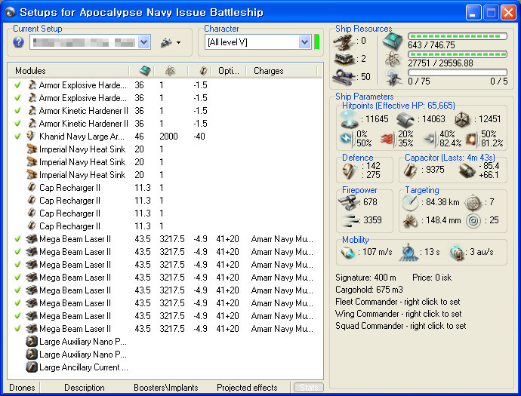
Task: Click the capacitor capacity icon showing 9375
Action: 411,170
